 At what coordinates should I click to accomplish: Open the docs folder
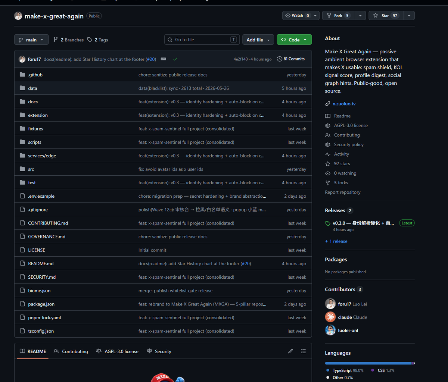coord(33,101)
